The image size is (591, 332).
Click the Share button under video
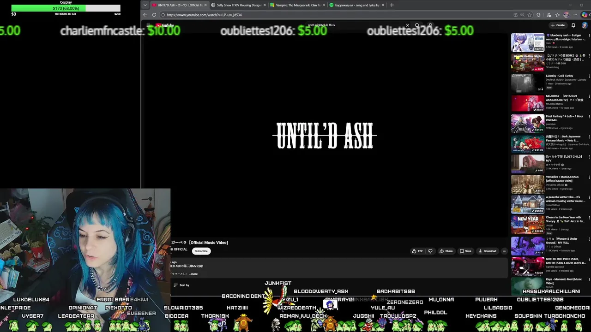click(x=446, y=251)
